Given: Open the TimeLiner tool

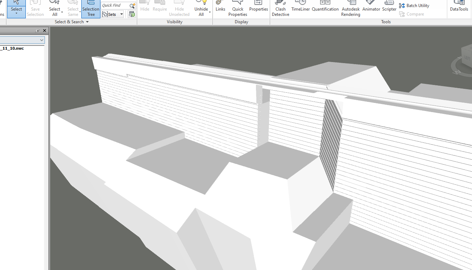Looking at the screenshot, I should (301, 6).
